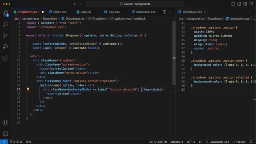Open the src breadcrumb in right editor
256x144 pixels.
(181, 18)
